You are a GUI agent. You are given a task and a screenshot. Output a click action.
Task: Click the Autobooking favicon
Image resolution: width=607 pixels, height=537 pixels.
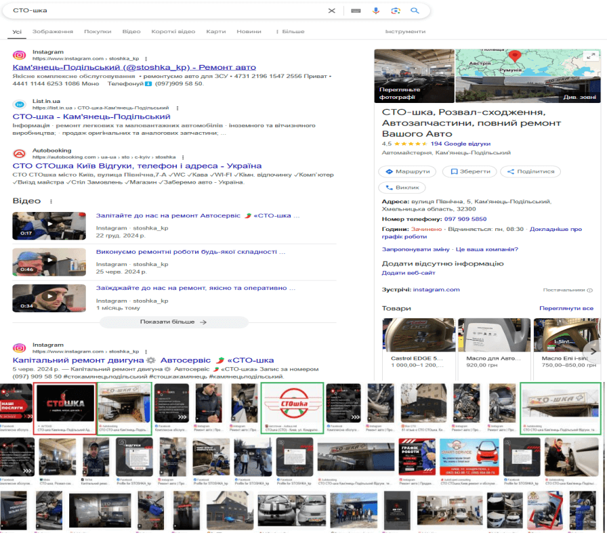(20, 154)
